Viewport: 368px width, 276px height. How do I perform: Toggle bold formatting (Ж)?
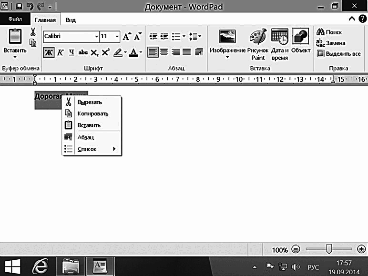pyautogui.click(x=49, y=52)
